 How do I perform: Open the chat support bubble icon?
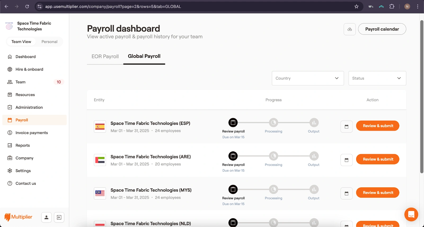(x=411, y=214)
